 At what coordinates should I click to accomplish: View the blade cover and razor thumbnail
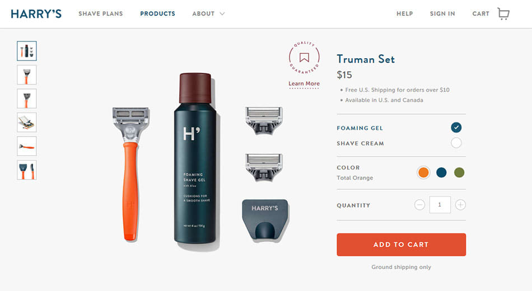(27, 170)
